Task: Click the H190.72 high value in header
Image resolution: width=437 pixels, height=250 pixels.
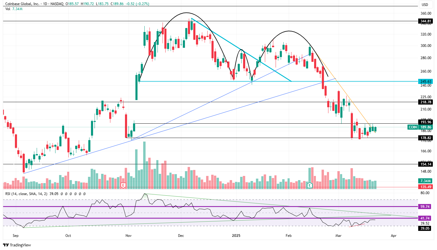Action: click(87, 4)
